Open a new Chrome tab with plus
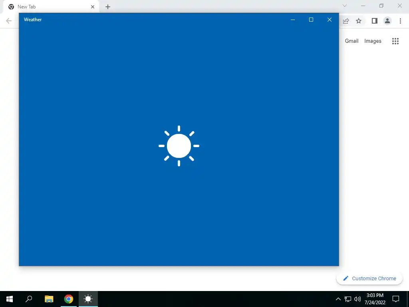Image resolution: width=409 pixels, height=307 pixels. [108, 7]
